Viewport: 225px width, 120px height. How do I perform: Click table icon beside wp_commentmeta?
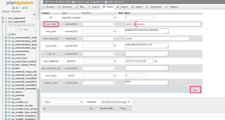pyautogui.click(x=9, y=51)
